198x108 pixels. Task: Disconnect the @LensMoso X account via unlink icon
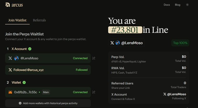tap(94, 58)
